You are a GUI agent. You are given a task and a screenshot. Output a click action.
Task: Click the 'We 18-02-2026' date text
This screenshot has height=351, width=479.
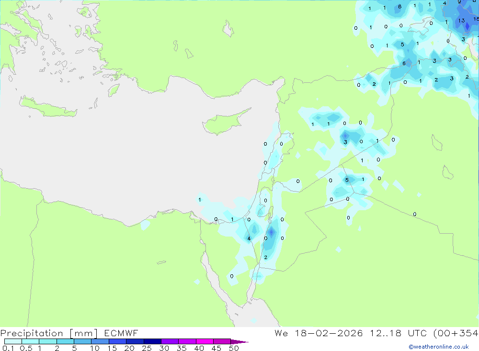[319, 333]
